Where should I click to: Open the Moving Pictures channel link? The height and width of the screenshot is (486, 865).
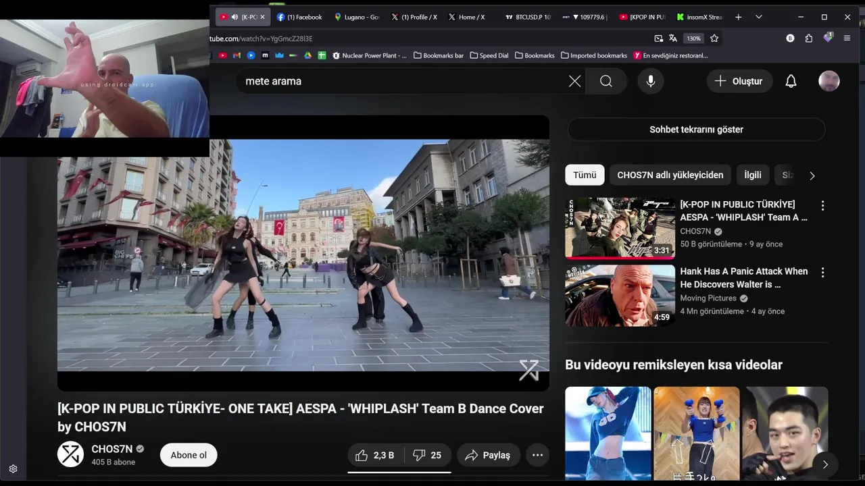click(708, 298)
